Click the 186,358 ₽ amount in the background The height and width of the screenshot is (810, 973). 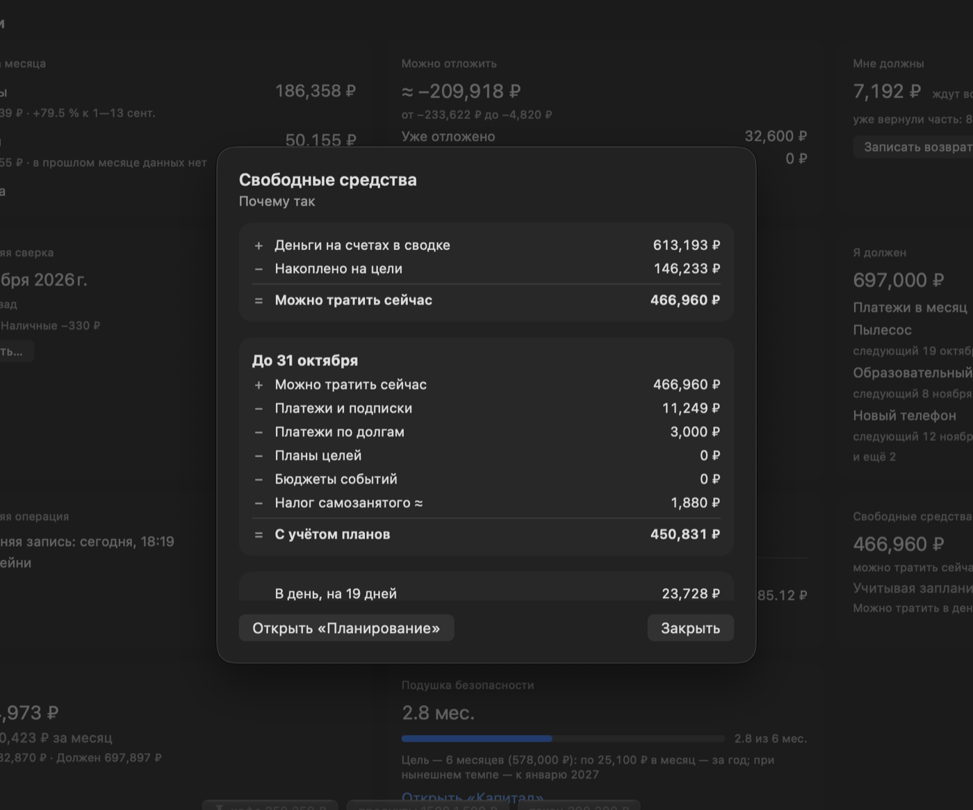click(316, 91)
